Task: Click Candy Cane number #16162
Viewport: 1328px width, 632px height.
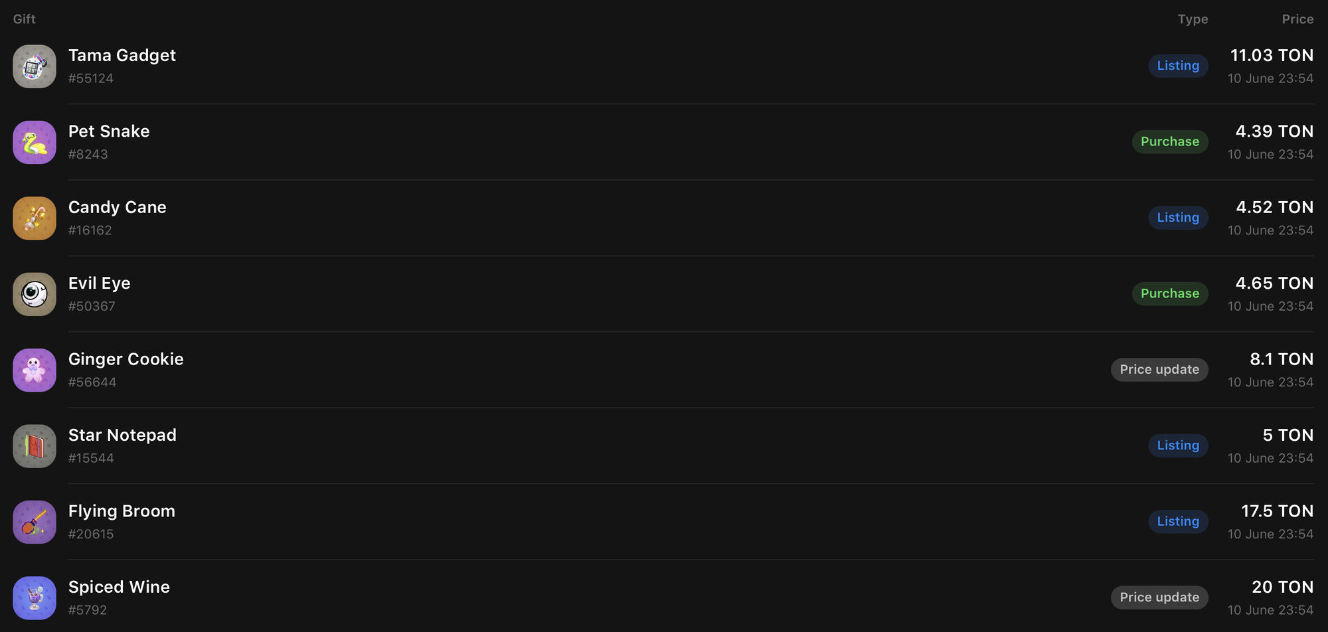Action: [90, 230]
